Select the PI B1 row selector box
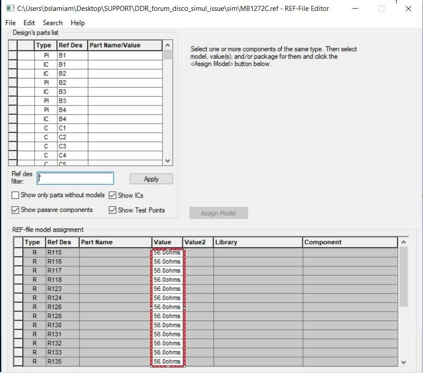 pos(13,55)
